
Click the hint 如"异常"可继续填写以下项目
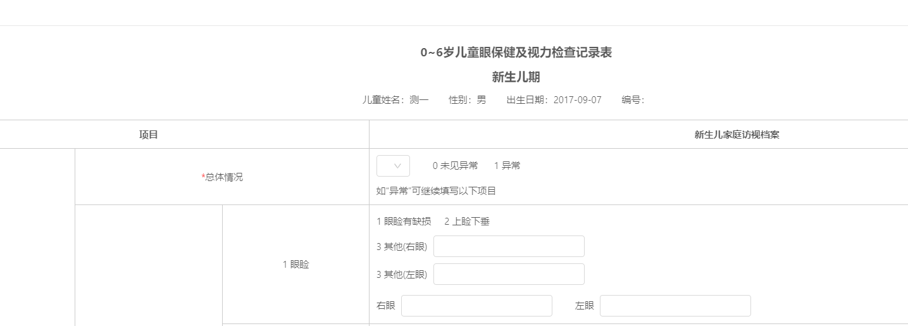tap(437, 191)
